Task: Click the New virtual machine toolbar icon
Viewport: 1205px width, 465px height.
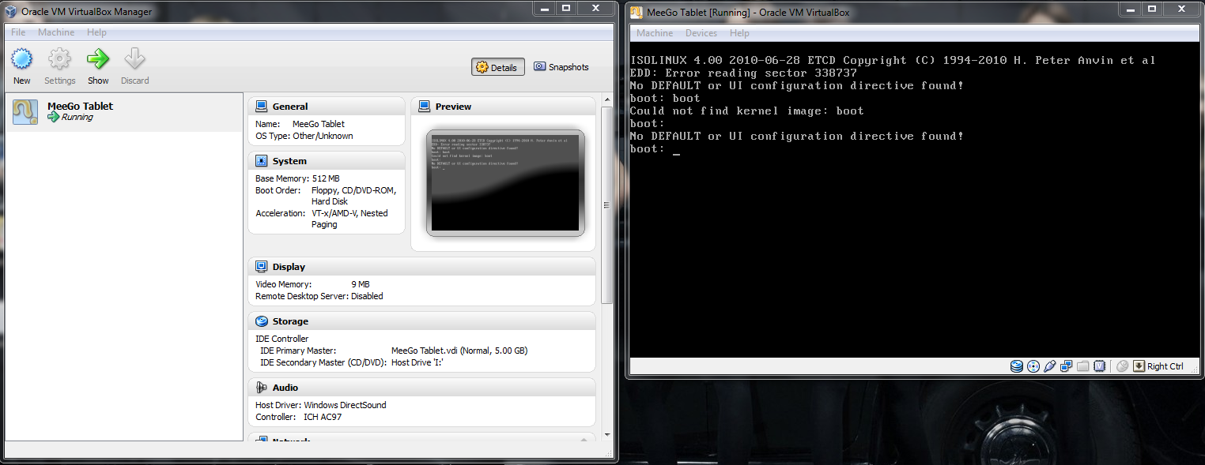Action: 21,59
